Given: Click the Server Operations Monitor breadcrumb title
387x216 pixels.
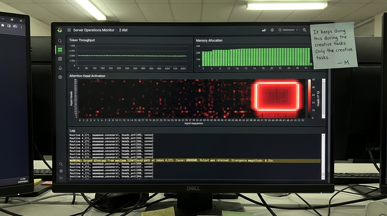Looking at the screenshot, I should (x=94, y=30).
